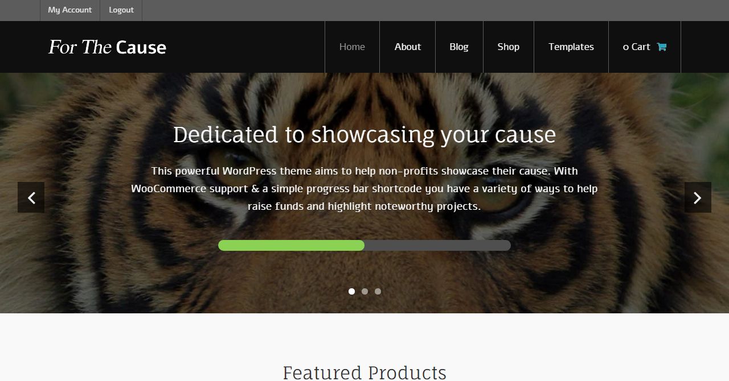This screenshot has height=381, width=729.
Task: Click the For The Cause logo
Action: [x=107, y=47]
